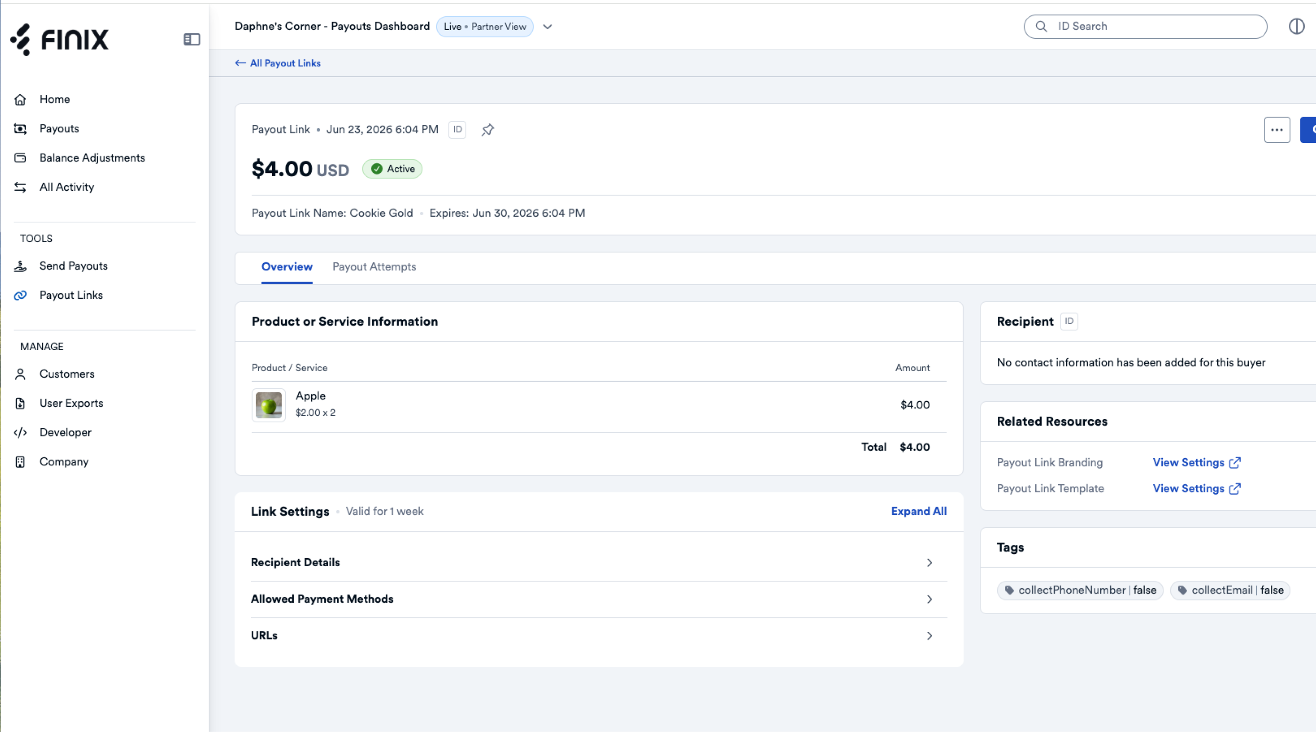
Task: Toggle the contrast theme icon
Action: 1297,26
